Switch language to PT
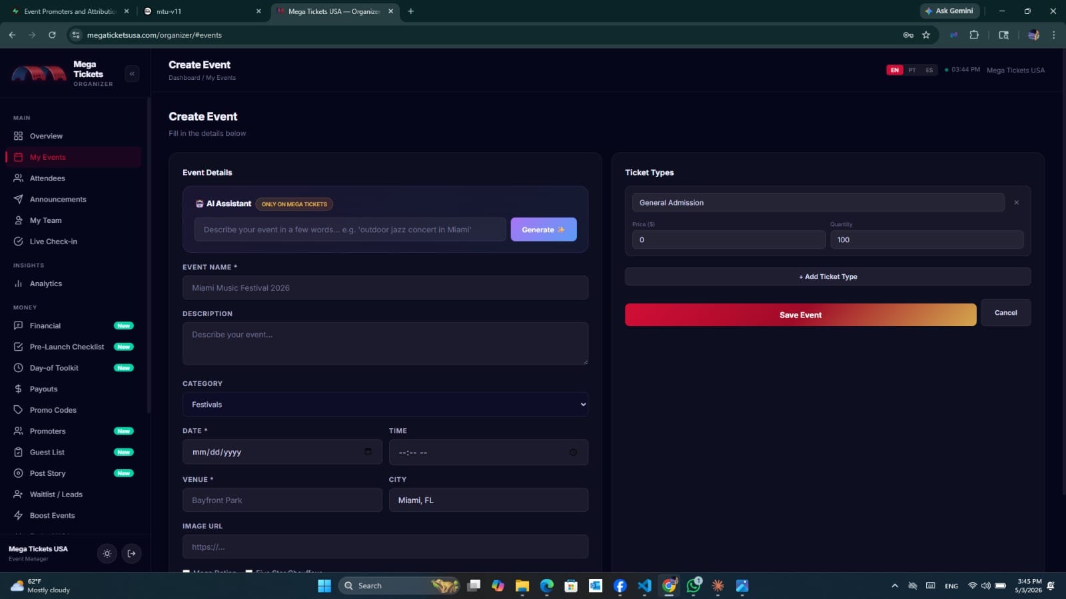 click(x=912, y=70)
